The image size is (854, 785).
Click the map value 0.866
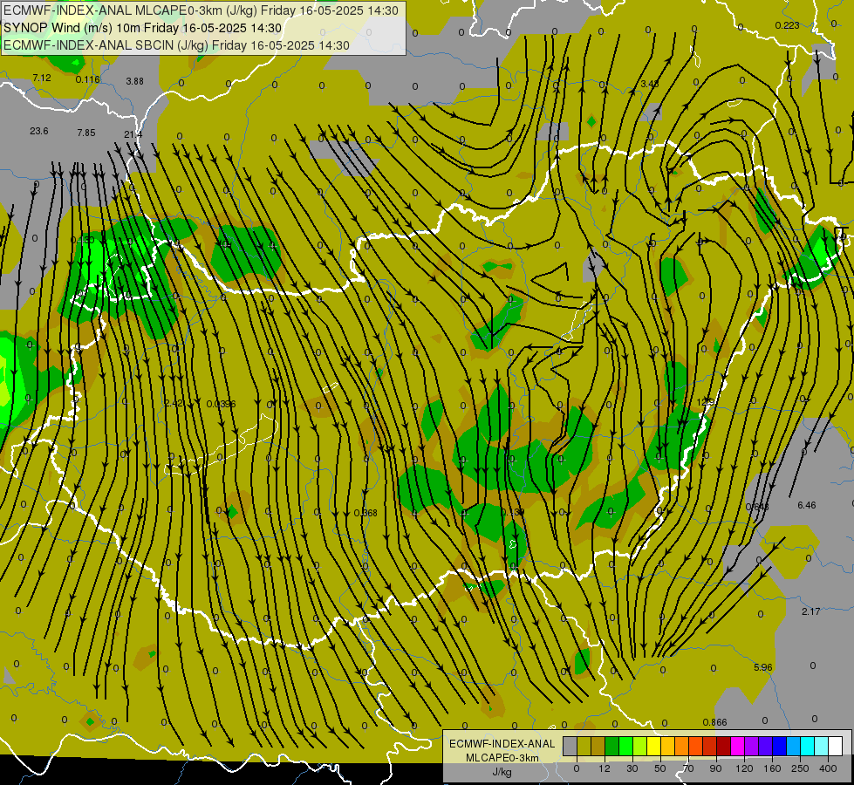pos(714,722)
